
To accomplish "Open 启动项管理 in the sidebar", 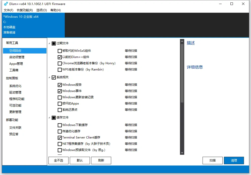I will point(17,57).
